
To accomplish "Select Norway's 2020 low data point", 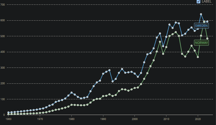I will coord(198,57).
